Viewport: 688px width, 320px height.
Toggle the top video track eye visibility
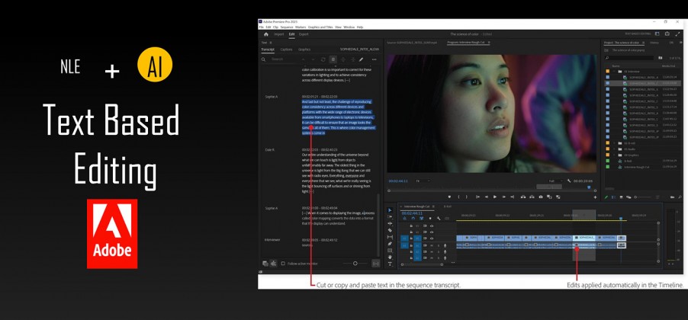[x=432, y=226]
